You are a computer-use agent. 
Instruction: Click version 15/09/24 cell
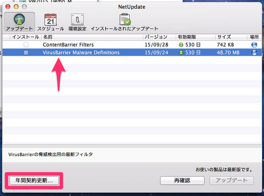[x=156, y=53]
